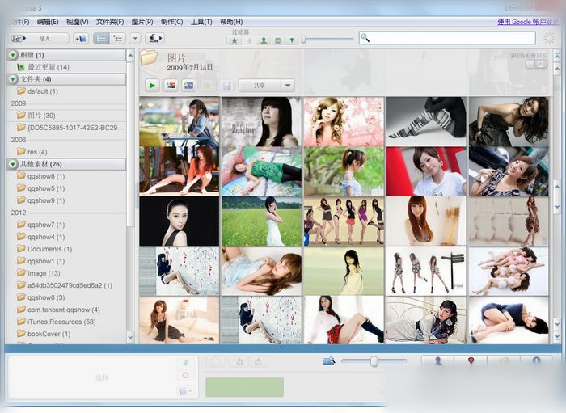Viewport: 566px width, 413px height.
Task: Select the qqshow9 (1) folder
Action: coord(66,200)
